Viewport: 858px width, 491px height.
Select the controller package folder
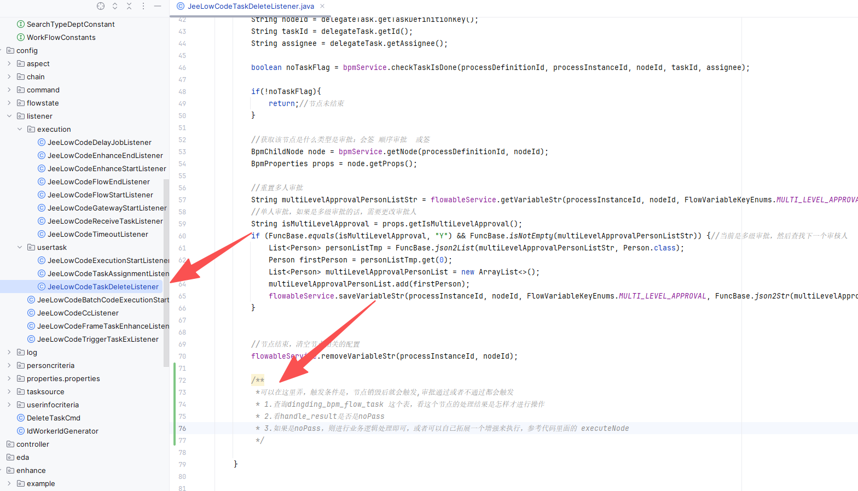pyautogui.click(x=32, y=444)
